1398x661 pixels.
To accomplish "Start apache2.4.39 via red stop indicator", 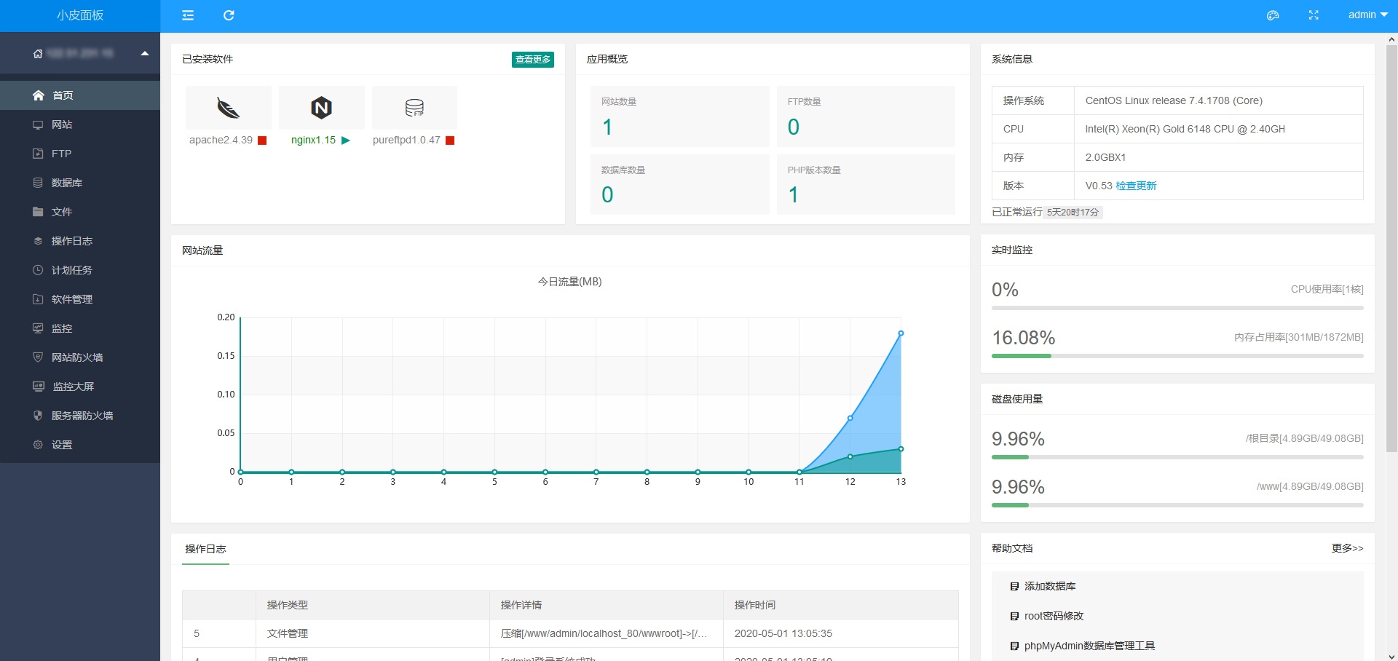I will [262, 140].
